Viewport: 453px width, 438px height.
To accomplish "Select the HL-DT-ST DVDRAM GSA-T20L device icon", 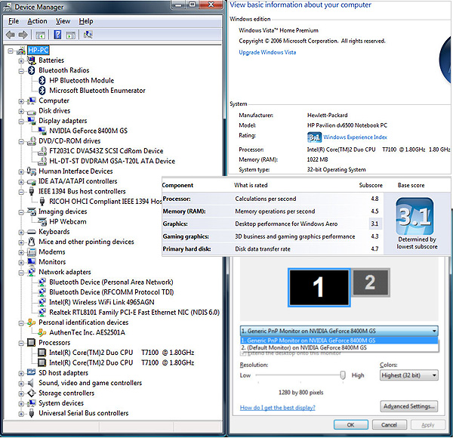I will (x=42, y=161).
